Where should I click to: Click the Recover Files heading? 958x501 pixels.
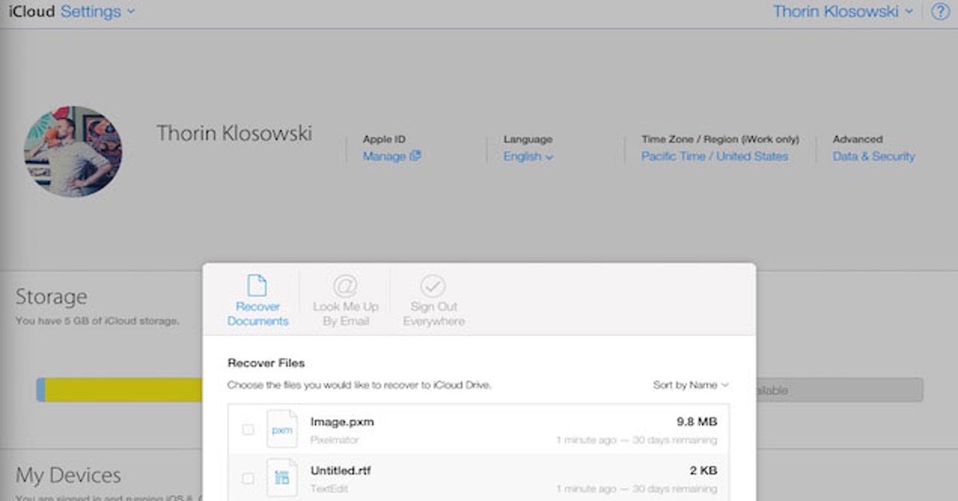click(x=266, y=363)
